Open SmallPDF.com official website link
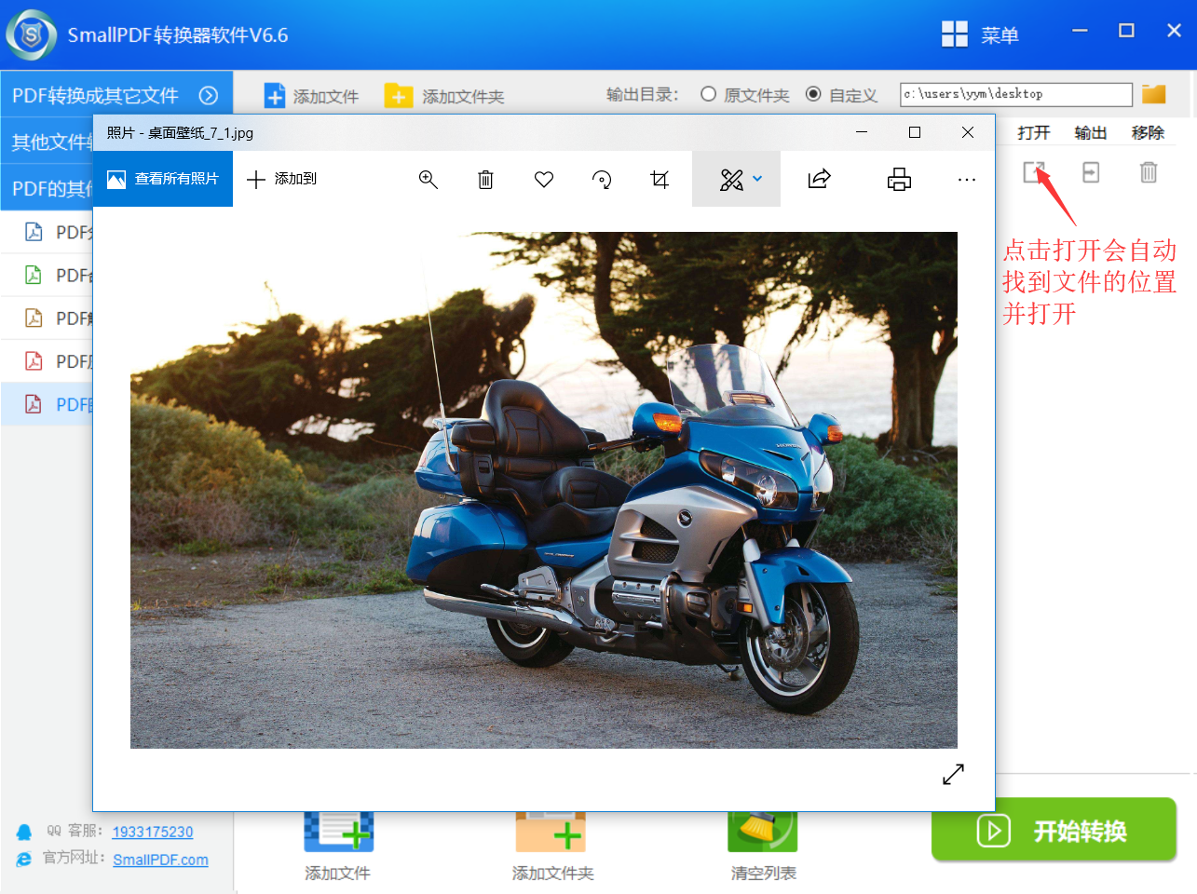 pos(160,860)
